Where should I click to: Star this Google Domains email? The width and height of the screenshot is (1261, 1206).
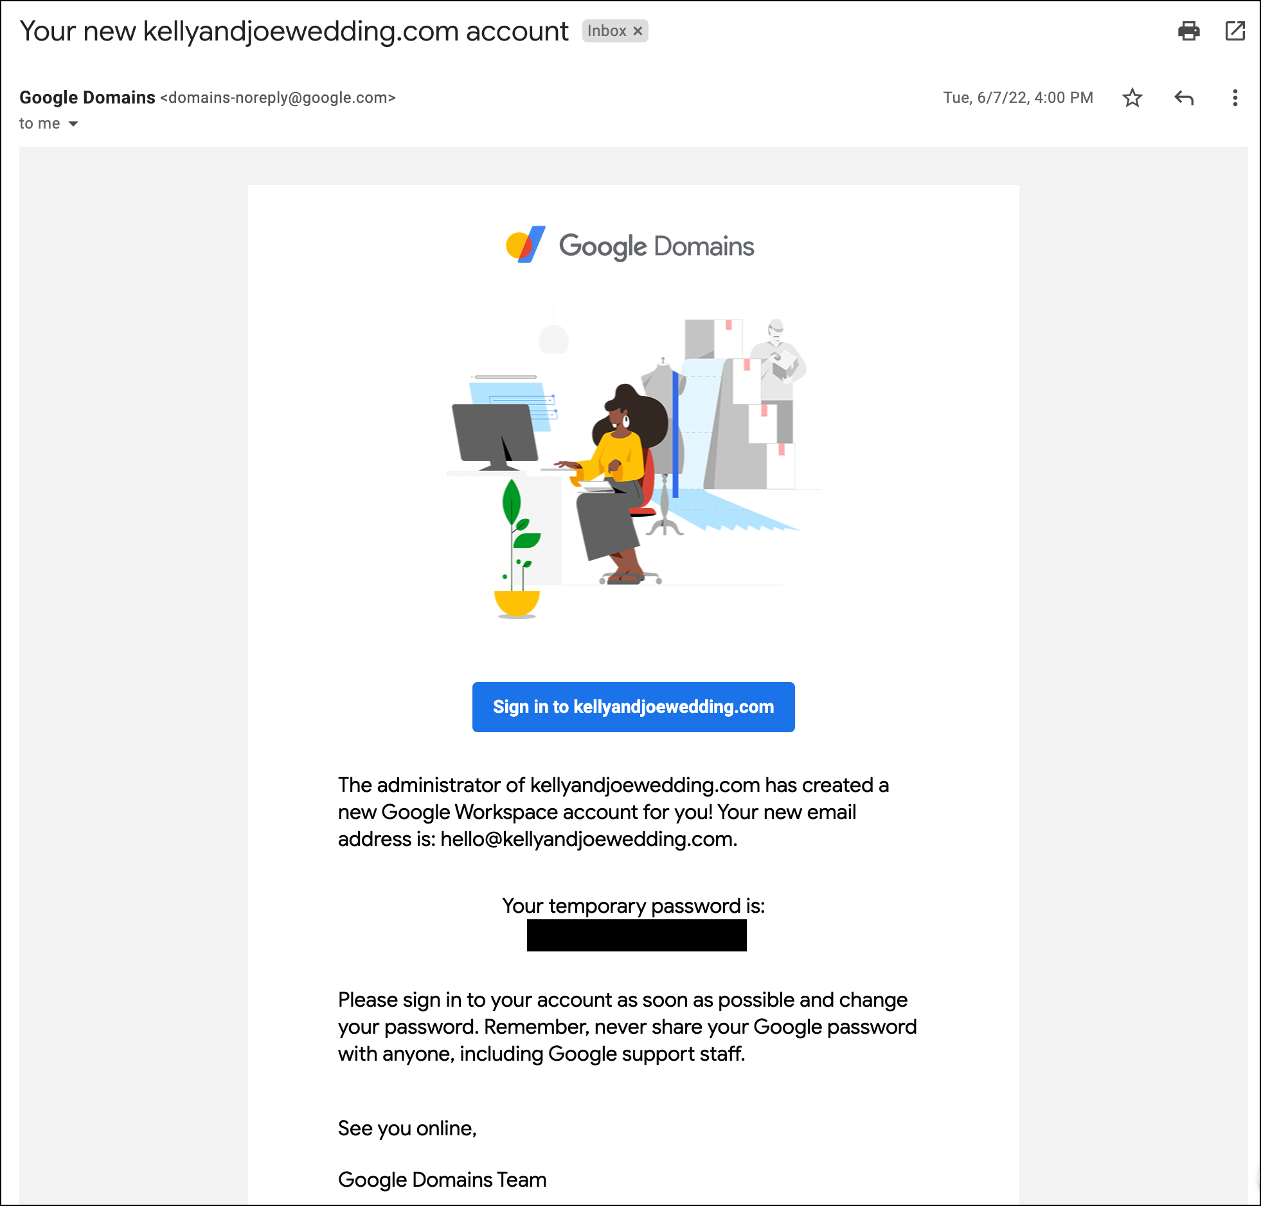1132,98
